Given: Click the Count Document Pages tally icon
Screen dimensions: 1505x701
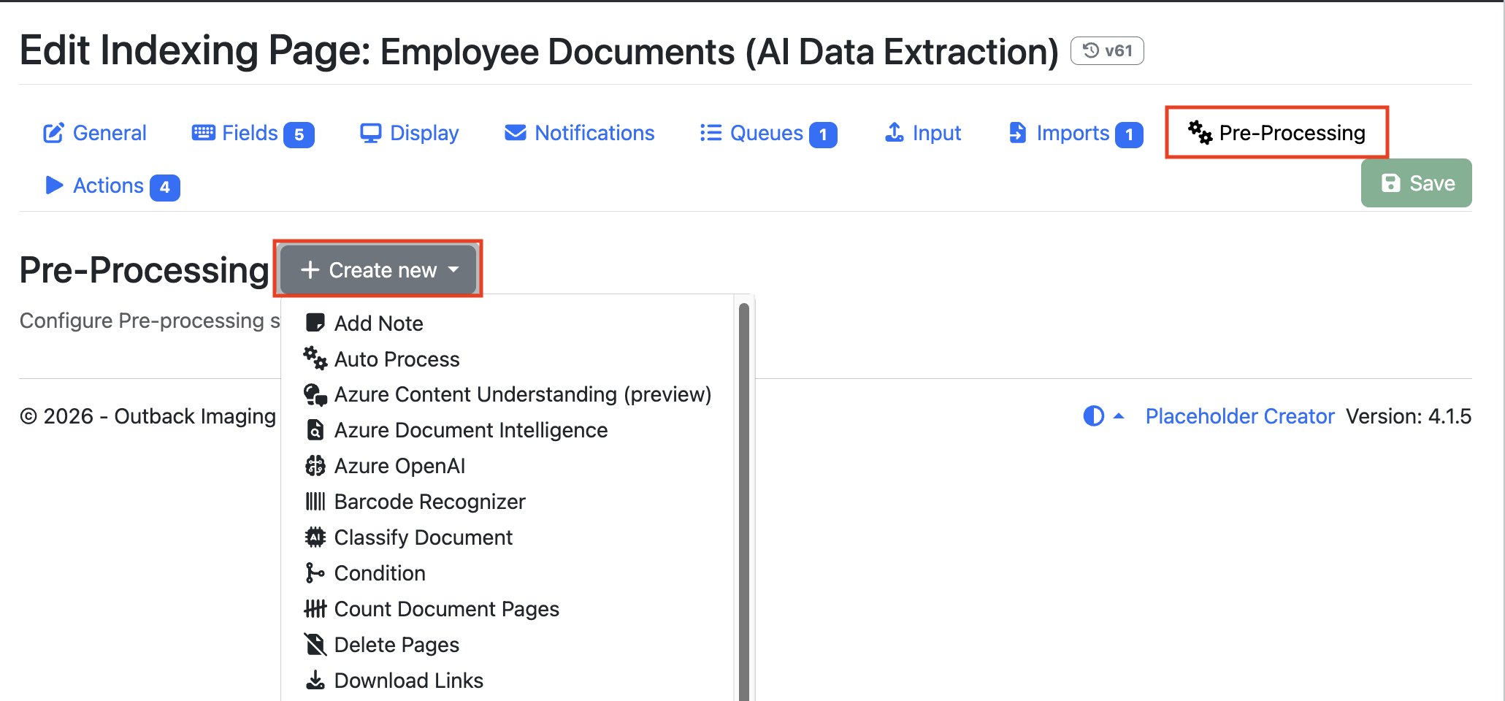Looking at the screenshot, I should [315, 608].
